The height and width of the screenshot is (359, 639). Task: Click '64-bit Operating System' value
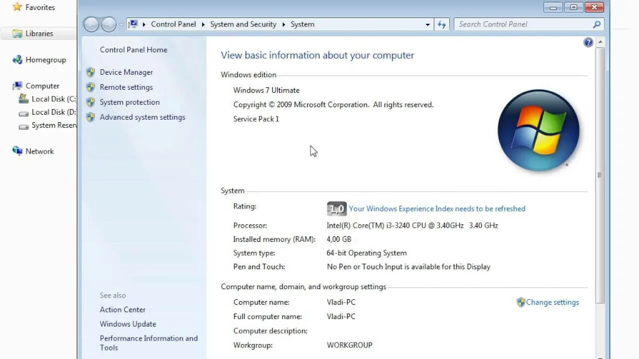[367, 253]
